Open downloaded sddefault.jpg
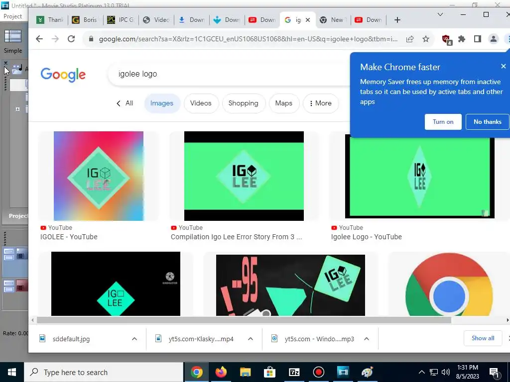Image resolution: width=510 pixels, height=382 pixels. click(71, 339)
